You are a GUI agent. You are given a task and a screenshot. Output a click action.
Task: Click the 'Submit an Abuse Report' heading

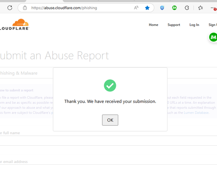pyautogui.click(x=54, y=55)
